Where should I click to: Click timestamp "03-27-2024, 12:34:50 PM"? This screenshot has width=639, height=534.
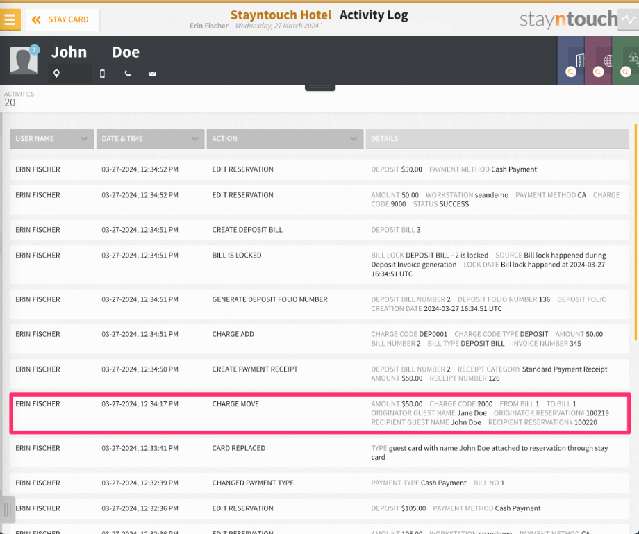pos(140,369)
